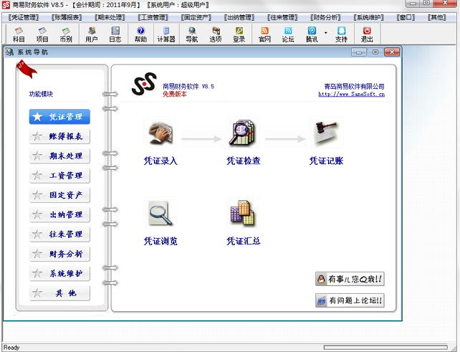Open the [窗口] menu
460x352 pixels.
pyautogui.click(x=406, y=18)
